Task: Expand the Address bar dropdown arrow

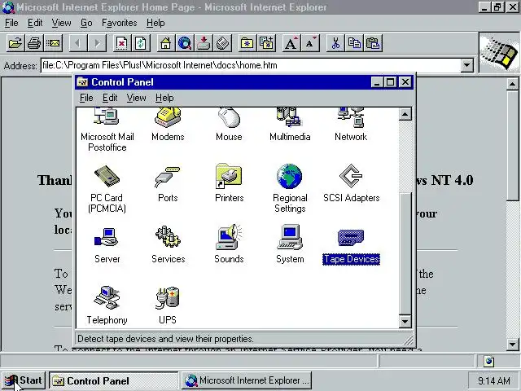Action: coord(467,65)
